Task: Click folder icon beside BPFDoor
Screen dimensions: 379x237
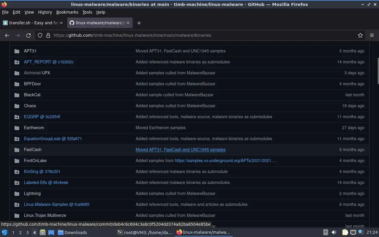Action: coord(17,84)
